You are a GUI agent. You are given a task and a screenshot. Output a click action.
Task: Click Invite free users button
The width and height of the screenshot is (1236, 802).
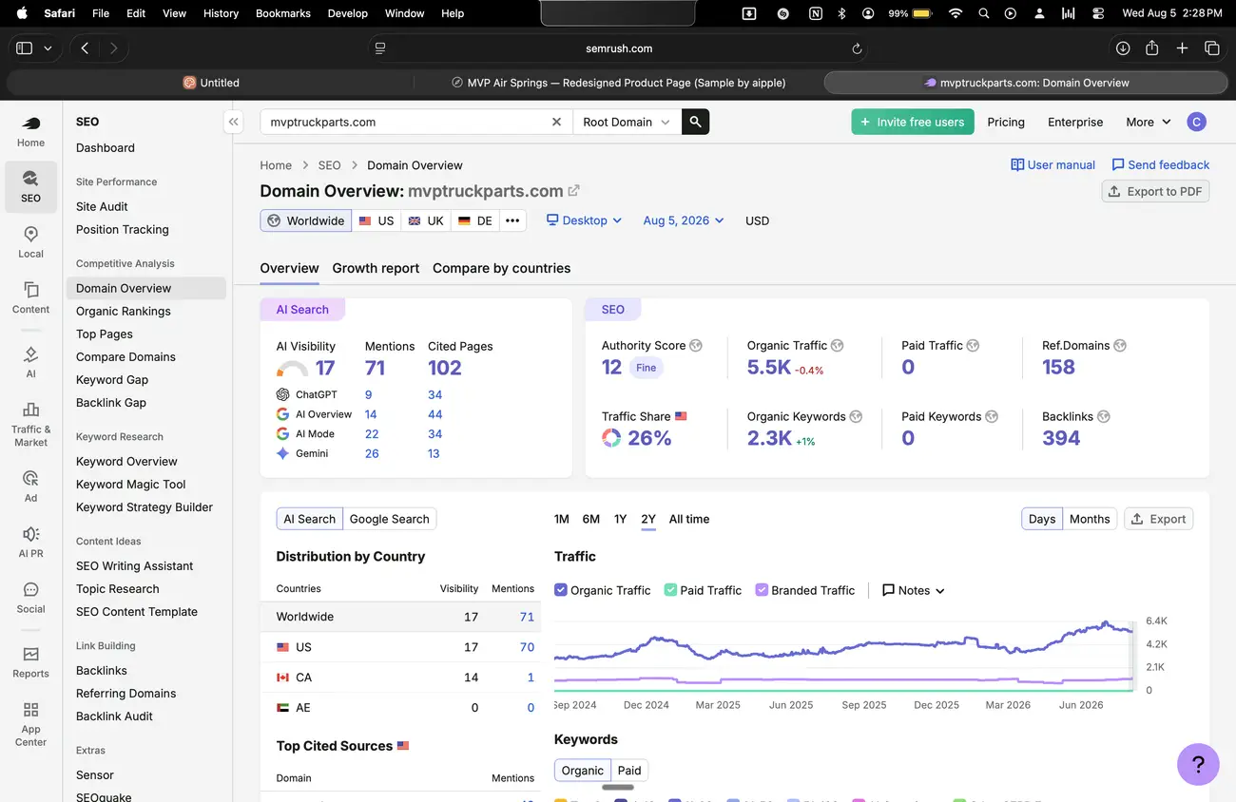(913, 122)
